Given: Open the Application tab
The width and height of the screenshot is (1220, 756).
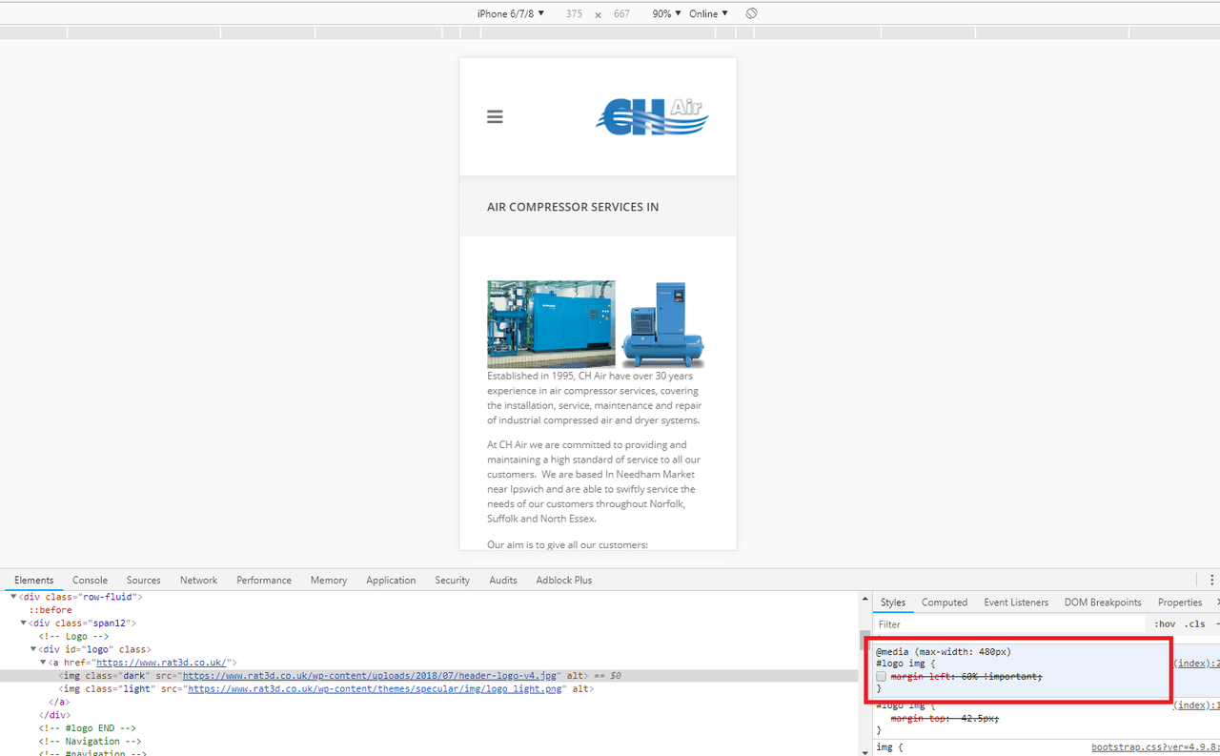Looking at the screenshot, I should click(x=391, y=580).
